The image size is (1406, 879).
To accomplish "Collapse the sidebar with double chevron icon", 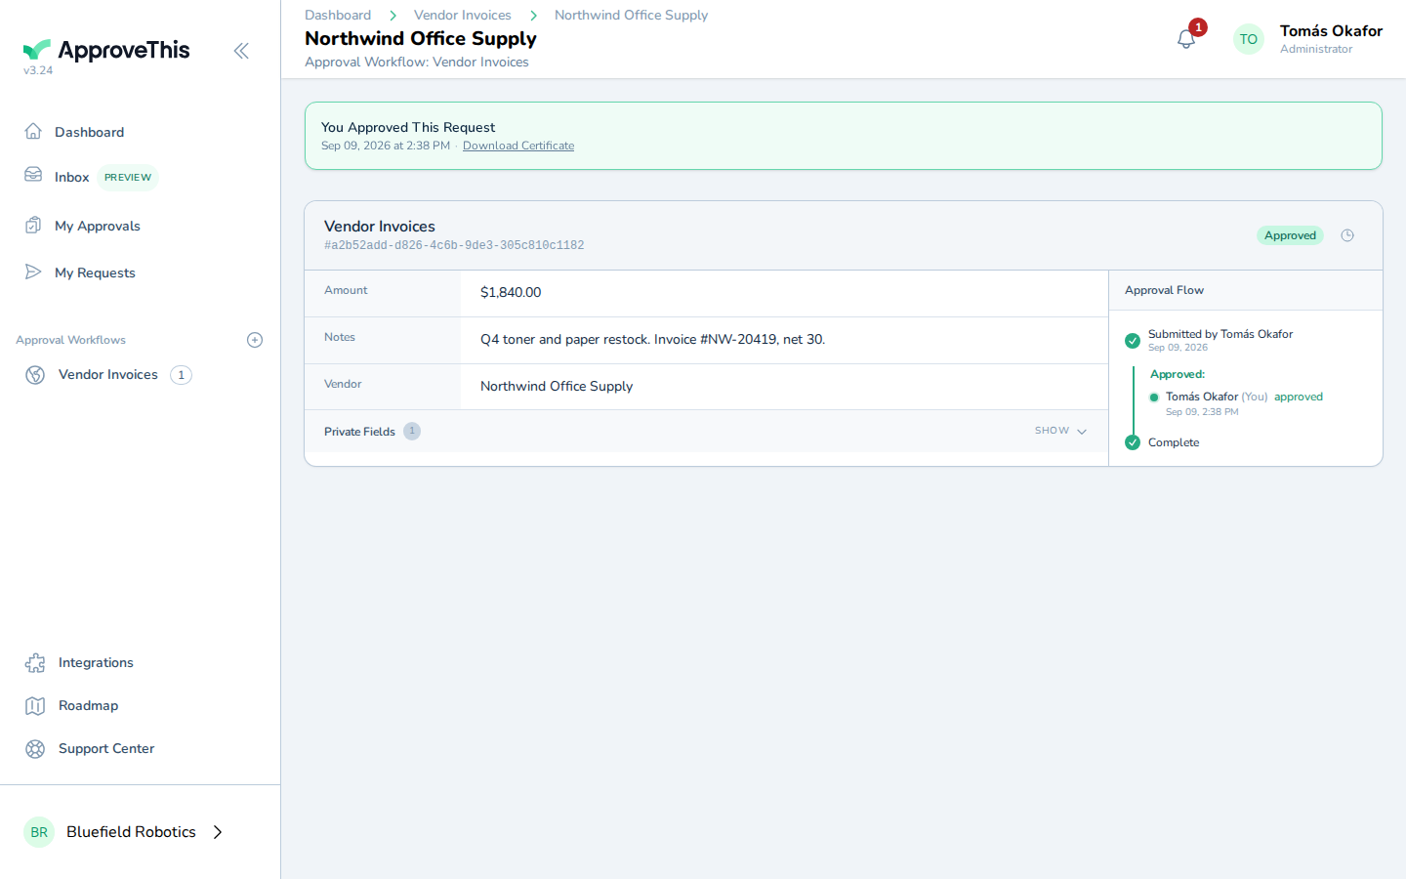I will (241, 51).
